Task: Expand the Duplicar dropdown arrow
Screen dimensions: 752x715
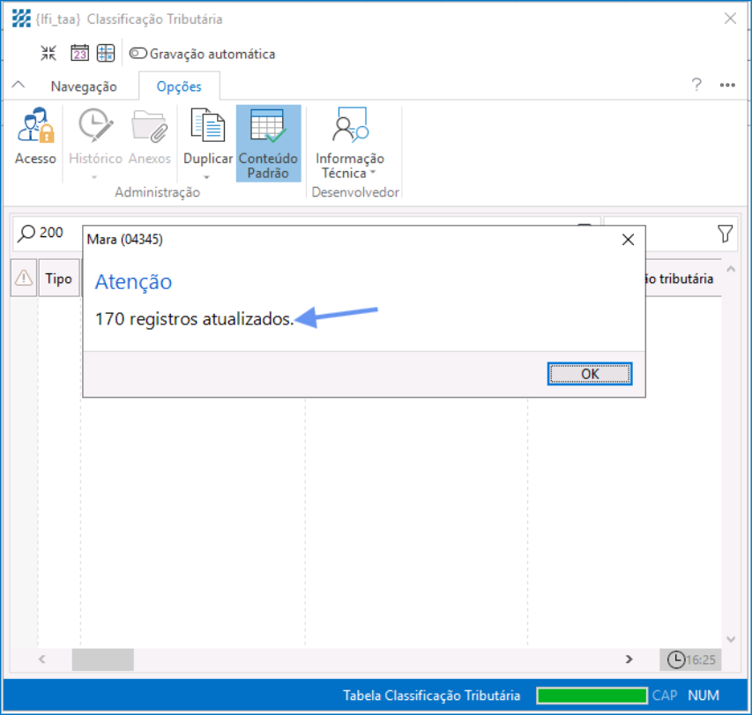Action: tap(208, 177)
